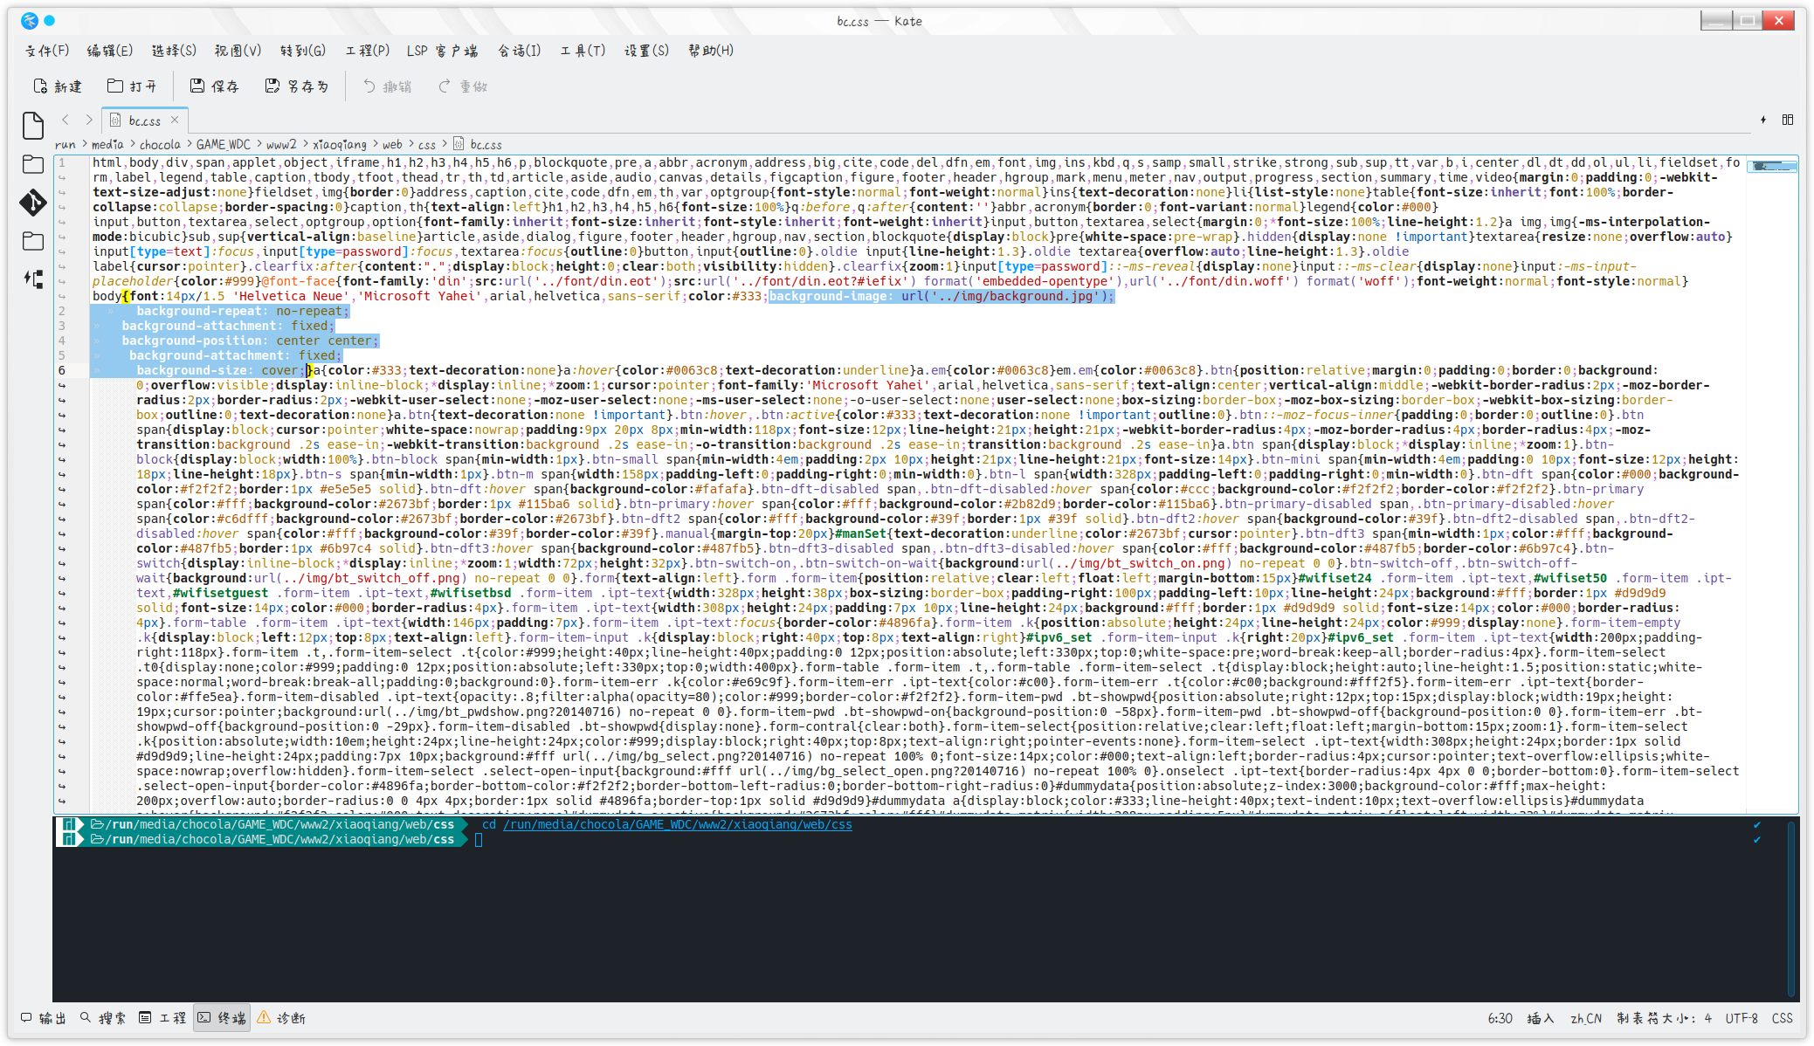Click the 打开 open-file toolbar button
Viewport: 1814px width, 1046px height.
pos(132,86)
